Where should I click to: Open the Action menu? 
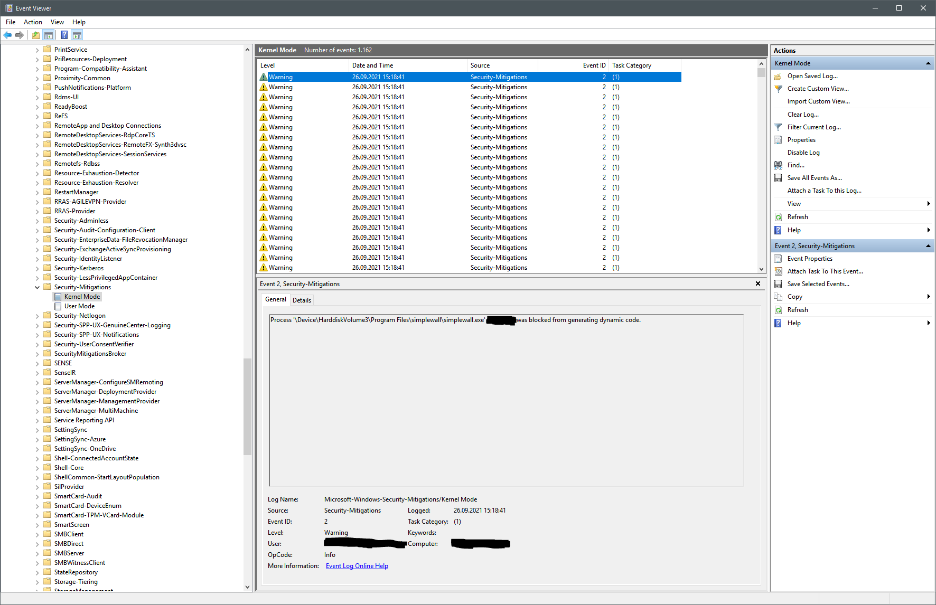pyautogui.click(x=33, y=22)
